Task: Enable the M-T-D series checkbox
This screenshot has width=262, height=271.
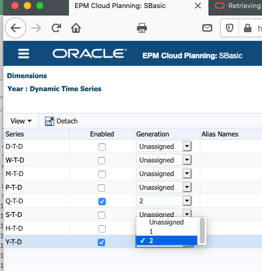Action: tap(102, 174)
